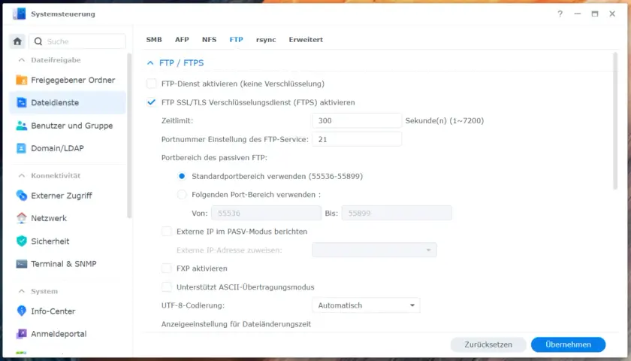Switch to the SMB tab
The height and width of the screenshot is (361, 631).
tap(154, 39)
